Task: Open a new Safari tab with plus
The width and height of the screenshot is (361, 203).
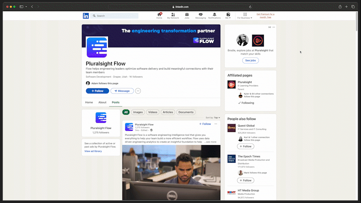Action: tap(347, 7)
